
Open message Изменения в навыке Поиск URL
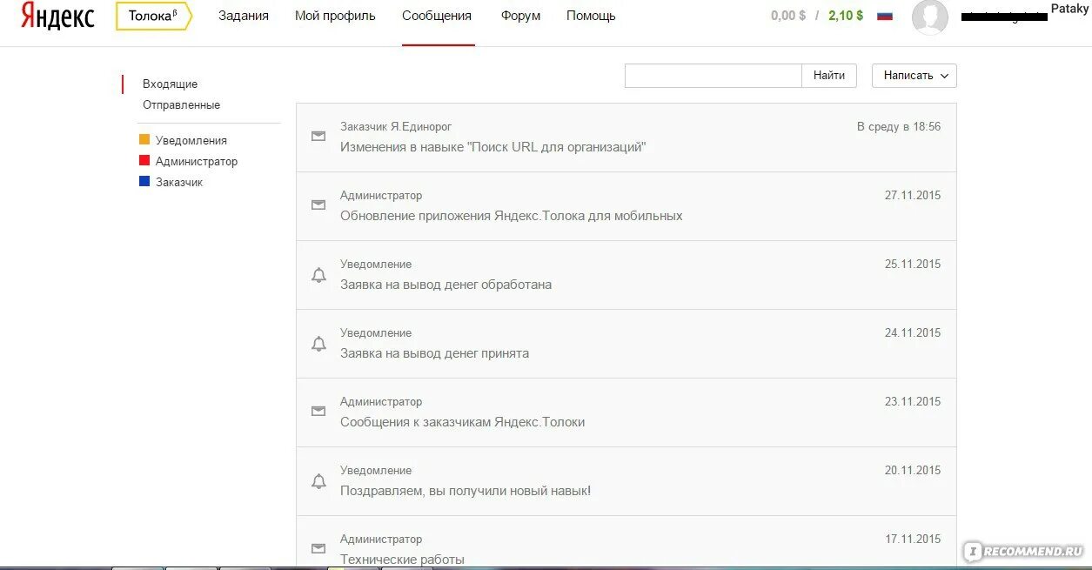pos(492,147)
